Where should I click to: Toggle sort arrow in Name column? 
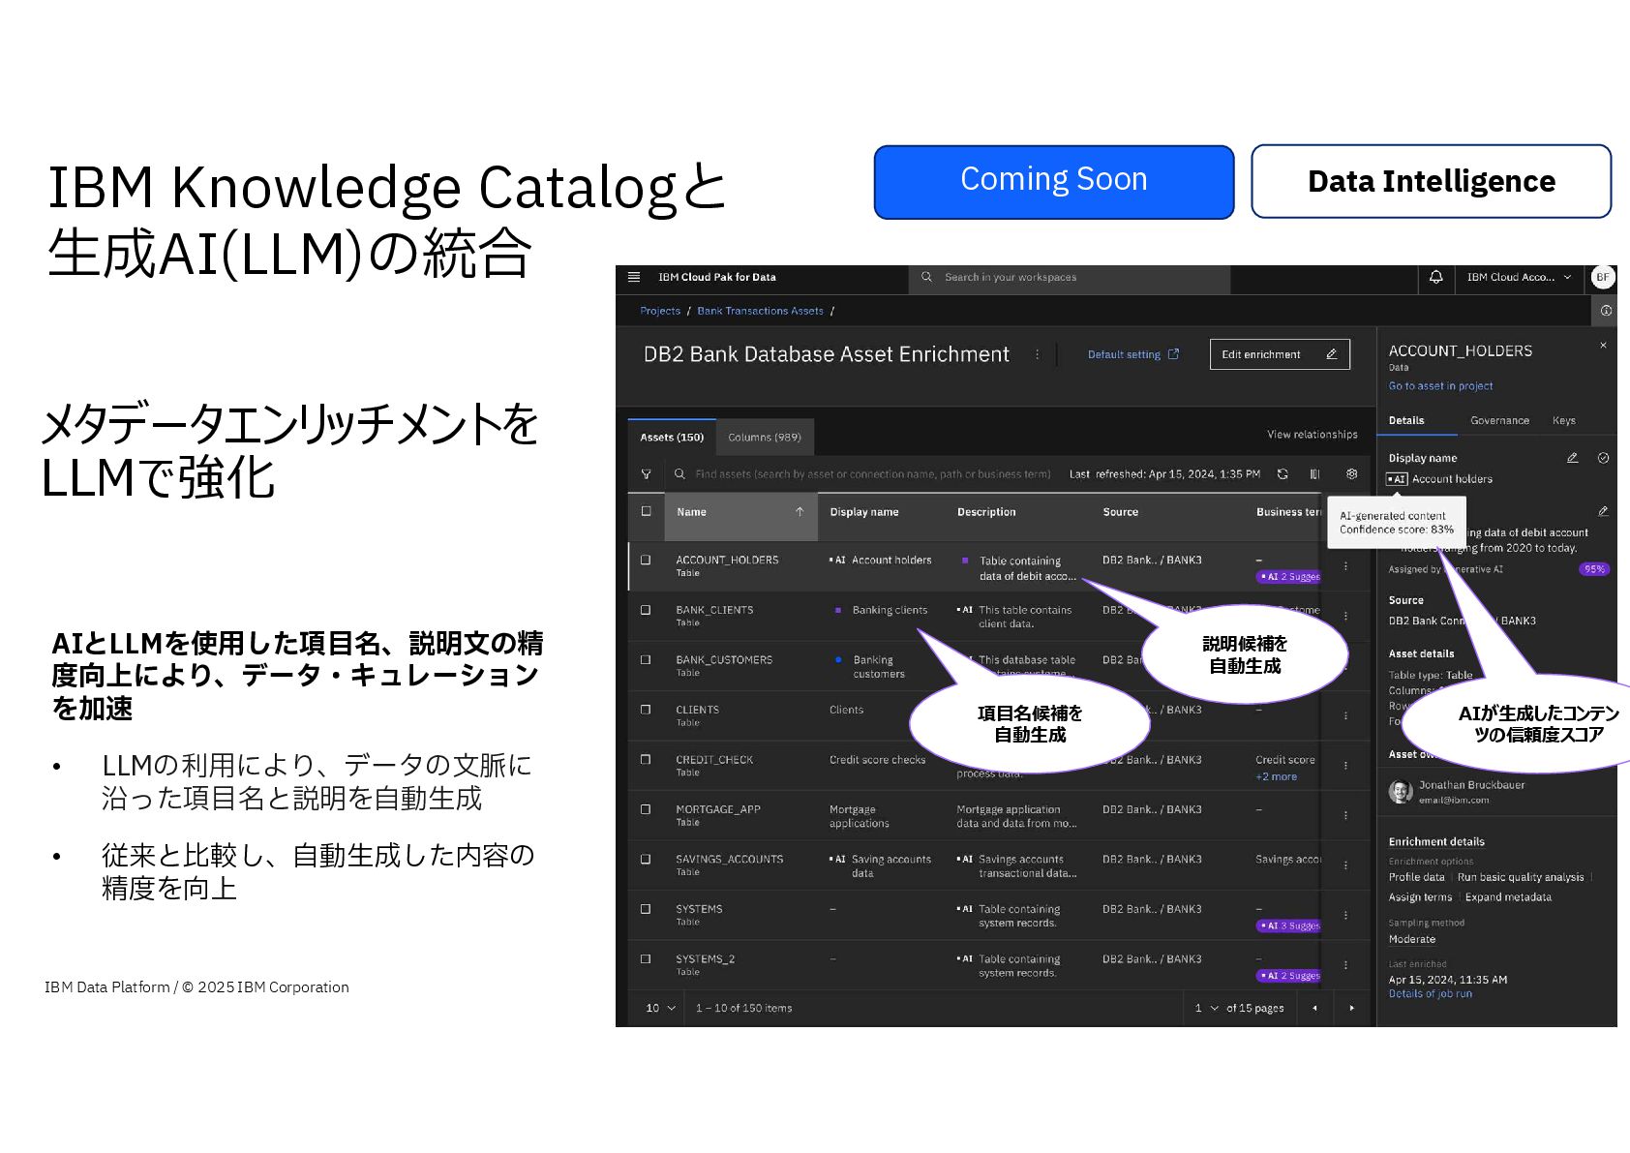[800, 512]
